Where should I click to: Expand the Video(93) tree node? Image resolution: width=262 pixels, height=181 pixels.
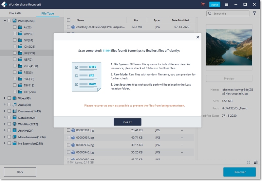(5, 98)
